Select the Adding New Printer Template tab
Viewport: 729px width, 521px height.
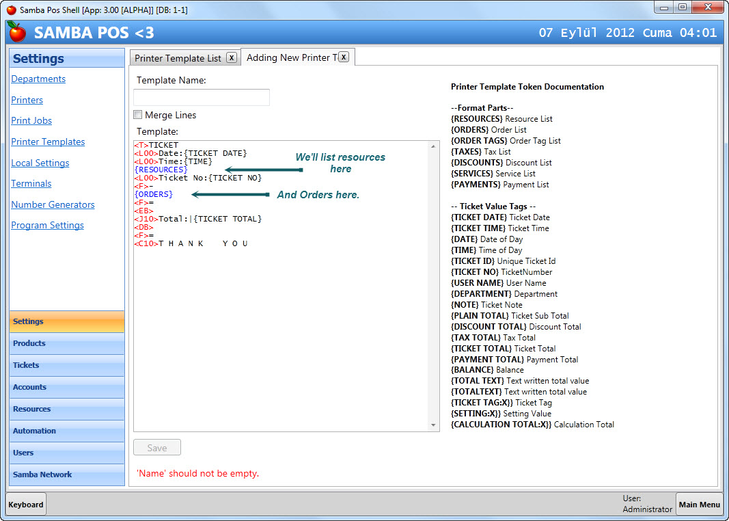point(292,57)
